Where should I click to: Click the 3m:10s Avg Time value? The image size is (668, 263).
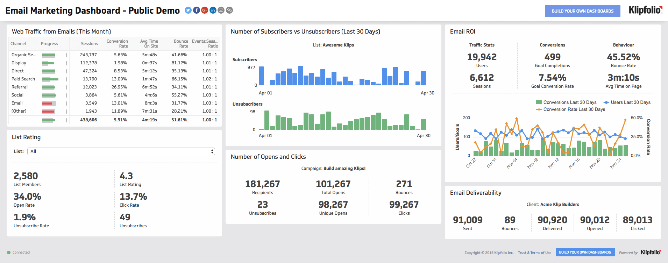624,78
